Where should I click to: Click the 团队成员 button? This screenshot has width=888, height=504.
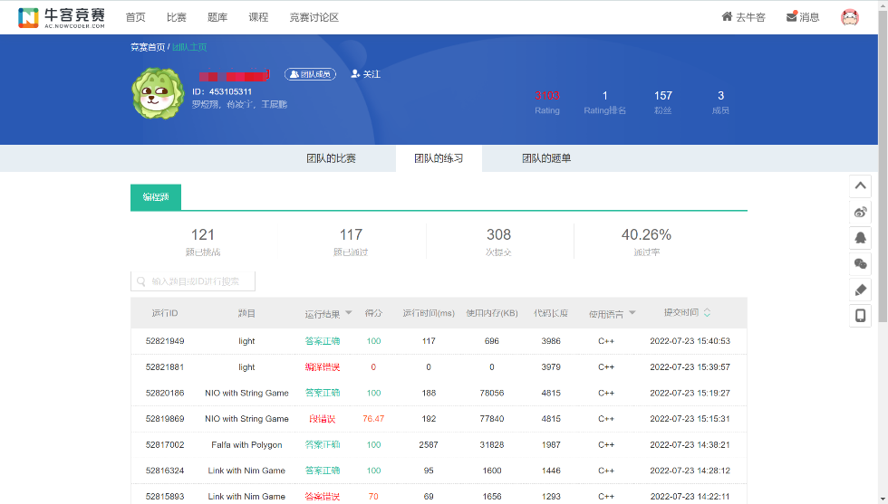point(310,74)
